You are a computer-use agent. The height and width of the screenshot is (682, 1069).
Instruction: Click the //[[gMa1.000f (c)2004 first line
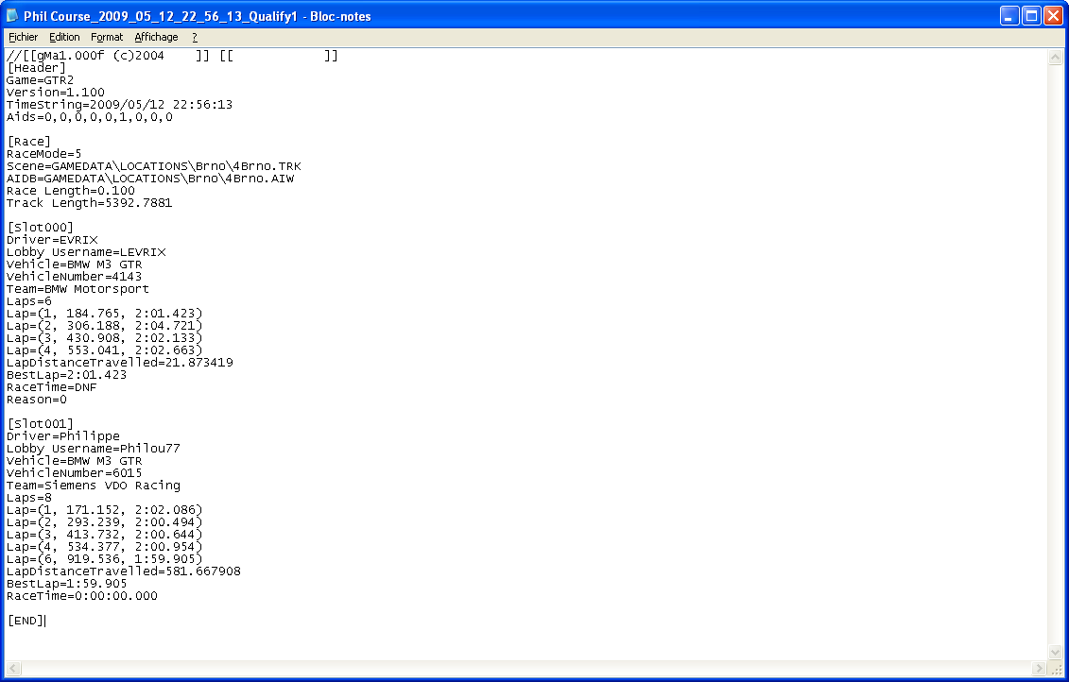(x=172, y=56)
